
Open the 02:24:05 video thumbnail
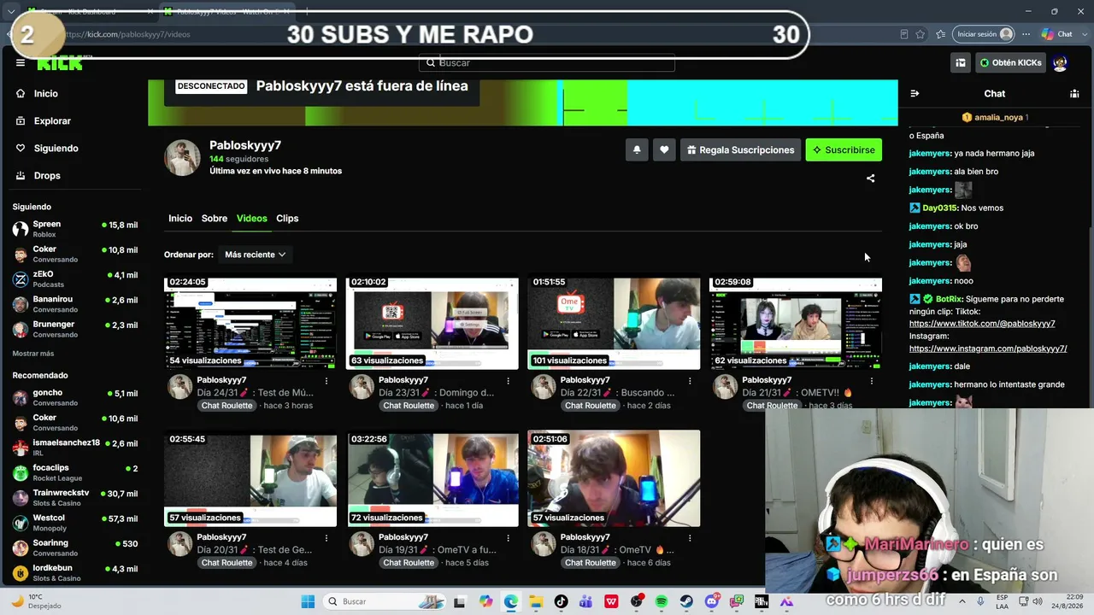coord(250,323)
